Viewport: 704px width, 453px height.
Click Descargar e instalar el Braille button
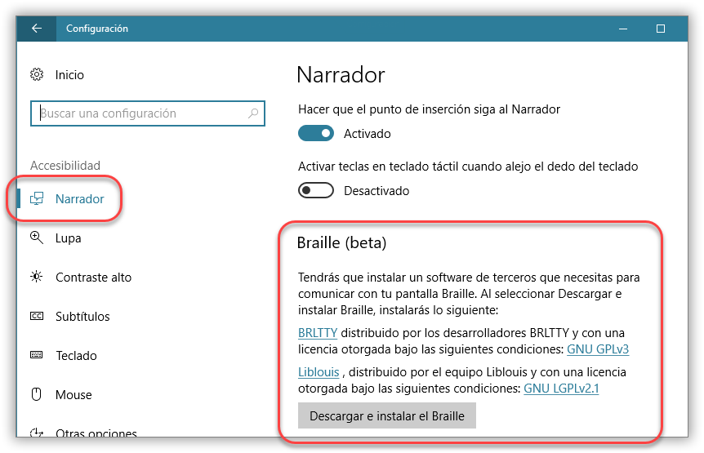point(387,415)
